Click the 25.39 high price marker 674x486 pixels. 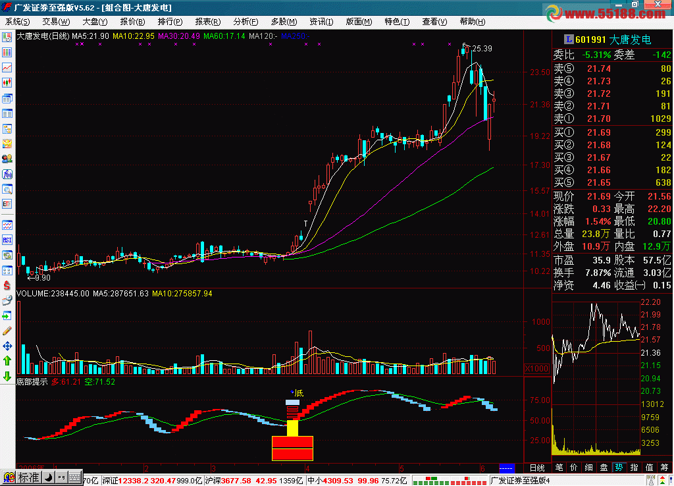click(x=482, y=49)
